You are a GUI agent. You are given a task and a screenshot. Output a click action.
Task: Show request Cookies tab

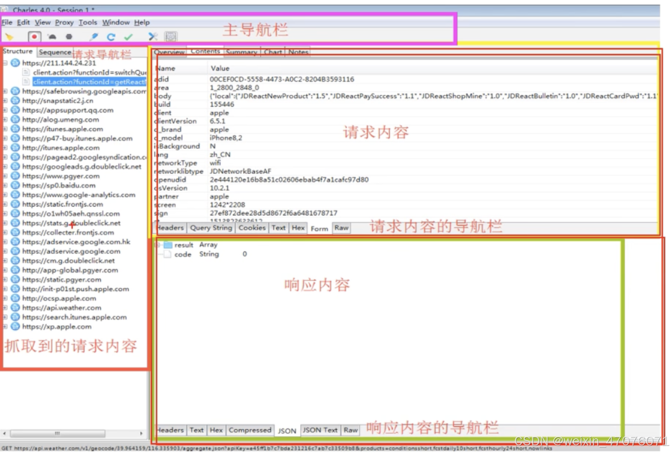tap(252, 228)
